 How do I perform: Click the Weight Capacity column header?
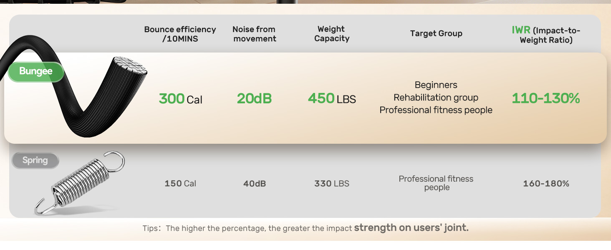331,34
